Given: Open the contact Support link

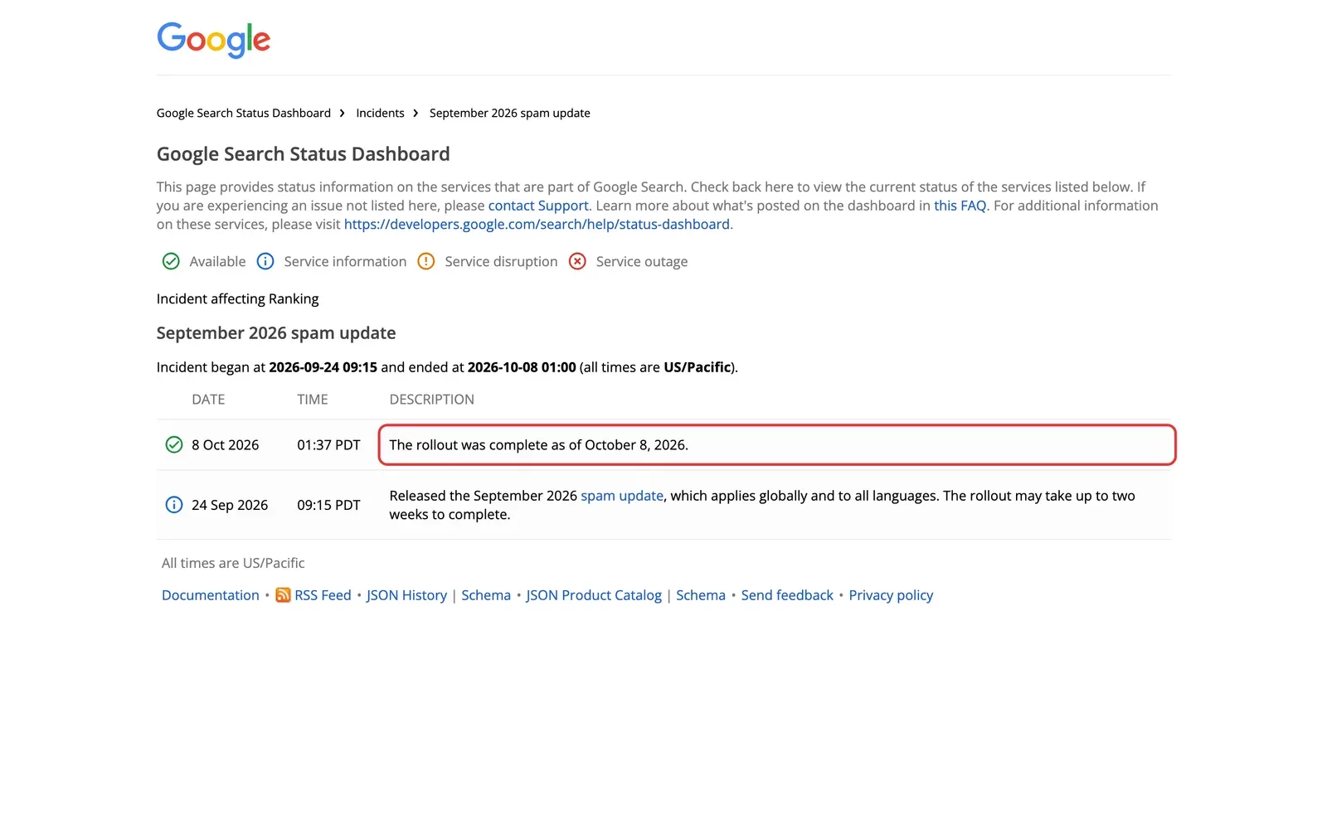Looking at the screenshot, I should (x=538, y=206).
